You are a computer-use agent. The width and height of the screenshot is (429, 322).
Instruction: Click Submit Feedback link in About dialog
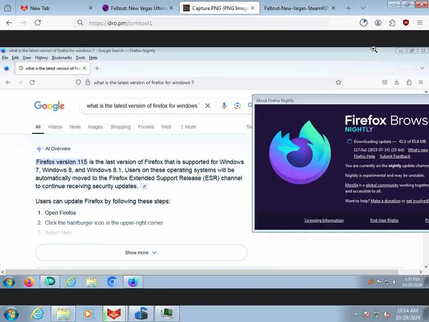click(395, 156)
